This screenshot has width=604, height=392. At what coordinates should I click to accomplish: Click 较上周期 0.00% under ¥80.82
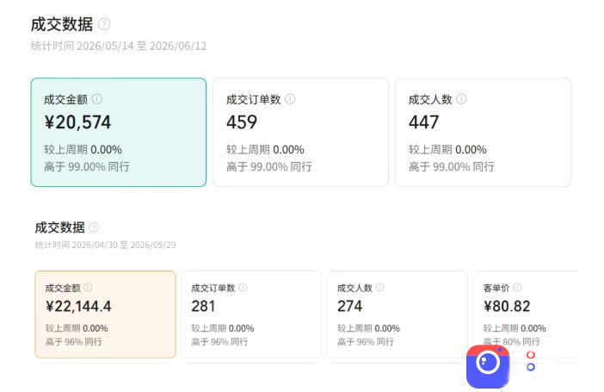pos(515,328)
